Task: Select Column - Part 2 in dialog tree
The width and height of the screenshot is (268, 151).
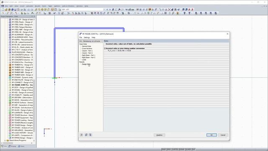Action: (x=87, y=53)
